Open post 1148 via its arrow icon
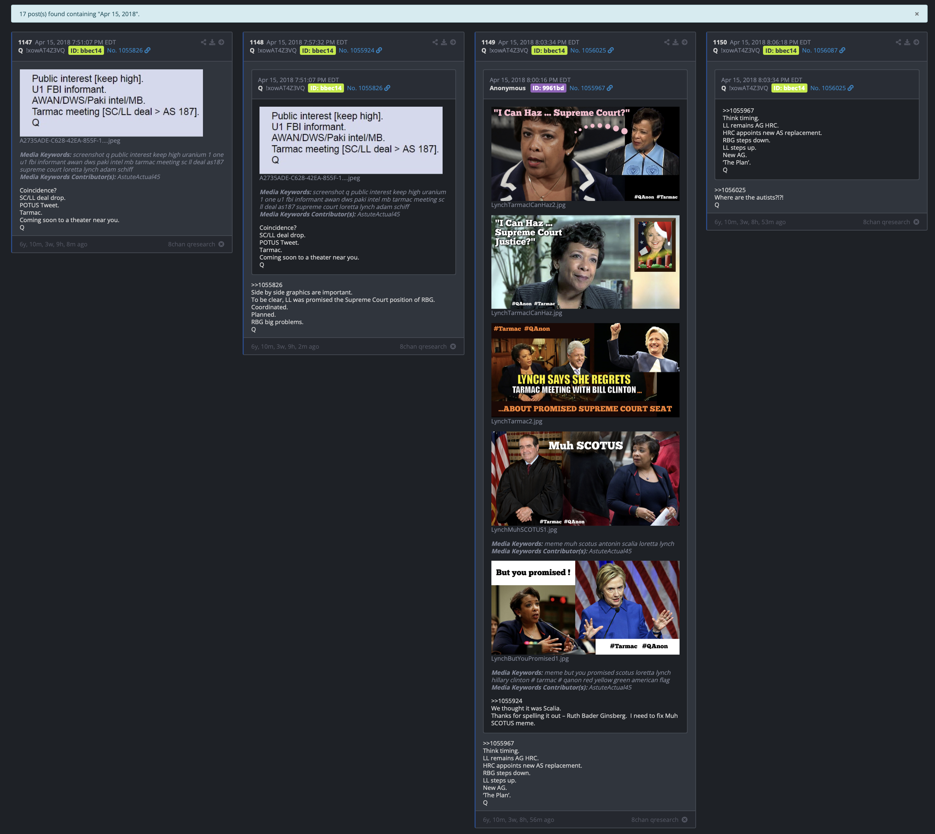 tap(453, 42)
